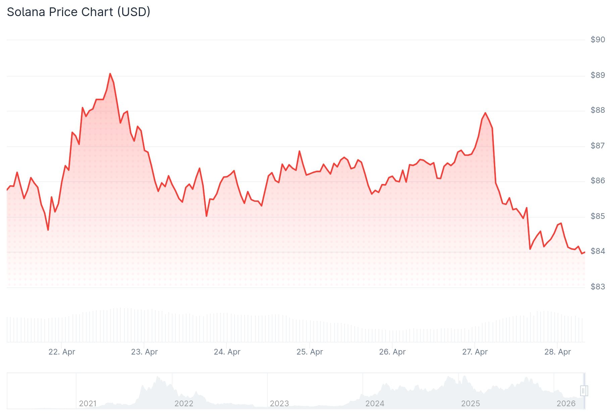Click the 25. Apr date label

[310, 352]
